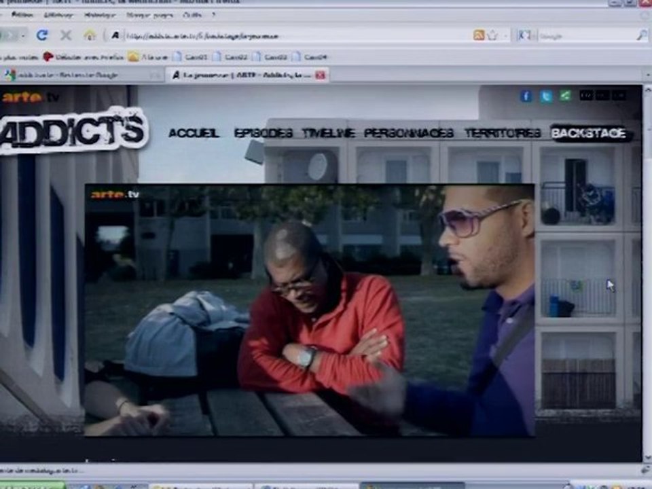Image resolution: width=652 pixels, height=489 pixels.
Task: Open the Outils menu
Action: 192,15
